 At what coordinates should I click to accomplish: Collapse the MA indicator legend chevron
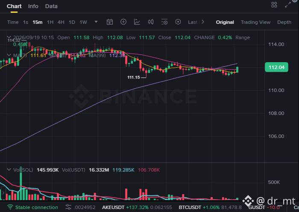[9, 55]
